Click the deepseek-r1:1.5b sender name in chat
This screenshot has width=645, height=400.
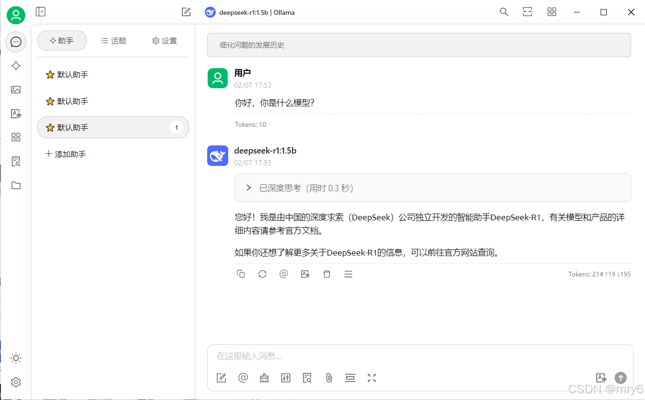click(x=265, y=151)
